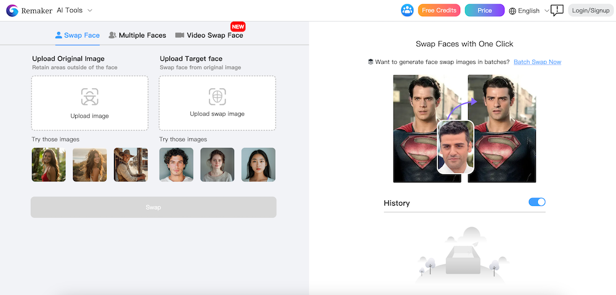Open the Video Swap Face tab

pyautogui.click(x=209, y=35)
